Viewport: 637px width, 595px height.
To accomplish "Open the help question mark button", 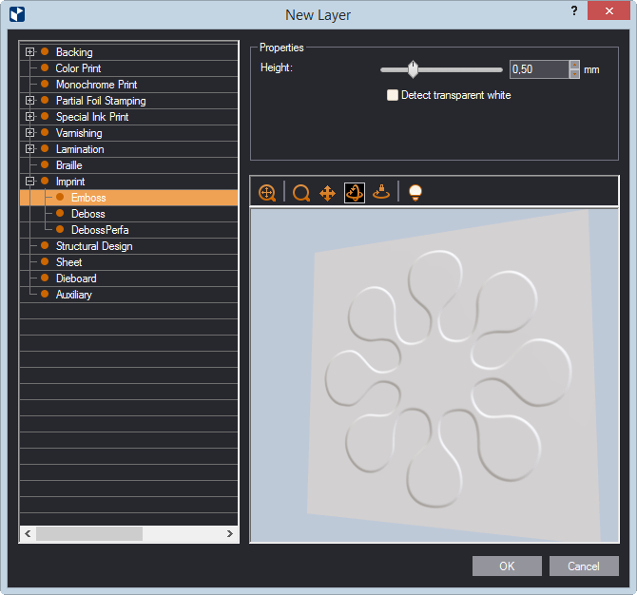I will pyautogui.click(x=574, y=10).
